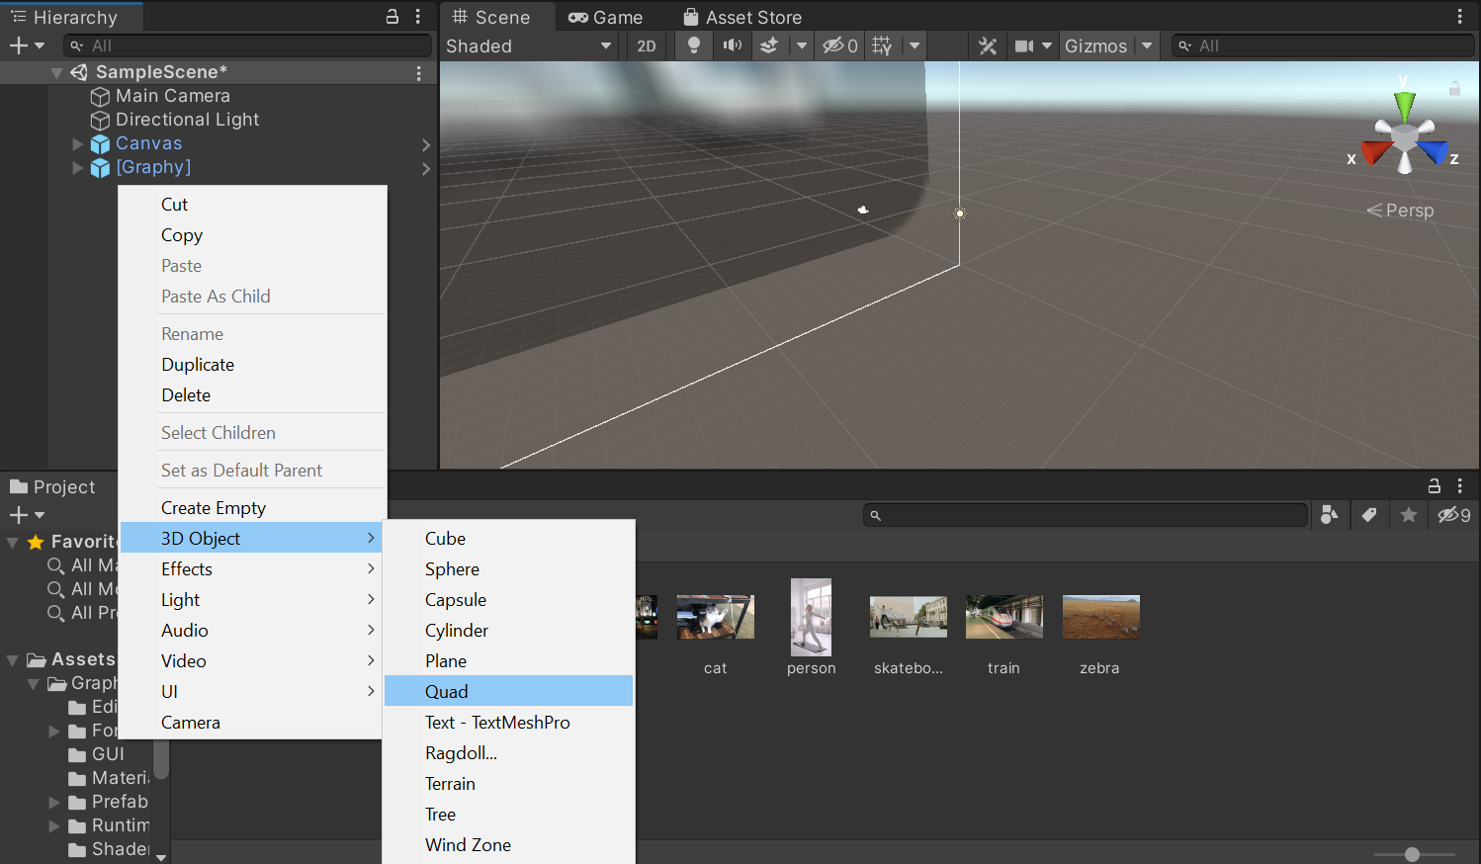Select Quad from the 3D Object submenu
The height and width of the screenshot is (864, 1481).
coord(447,692)
